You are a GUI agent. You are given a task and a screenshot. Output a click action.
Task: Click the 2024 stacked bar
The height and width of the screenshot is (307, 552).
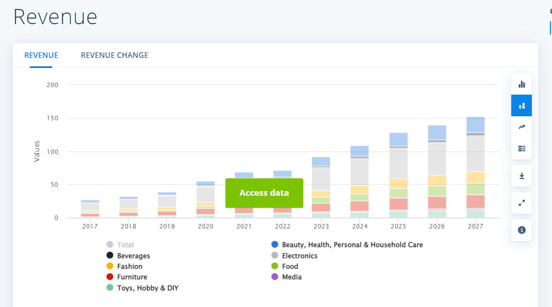point(359,181)
